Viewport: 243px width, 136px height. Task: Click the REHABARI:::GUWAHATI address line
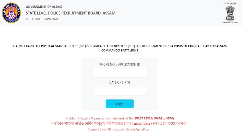[x=42, y=19]
